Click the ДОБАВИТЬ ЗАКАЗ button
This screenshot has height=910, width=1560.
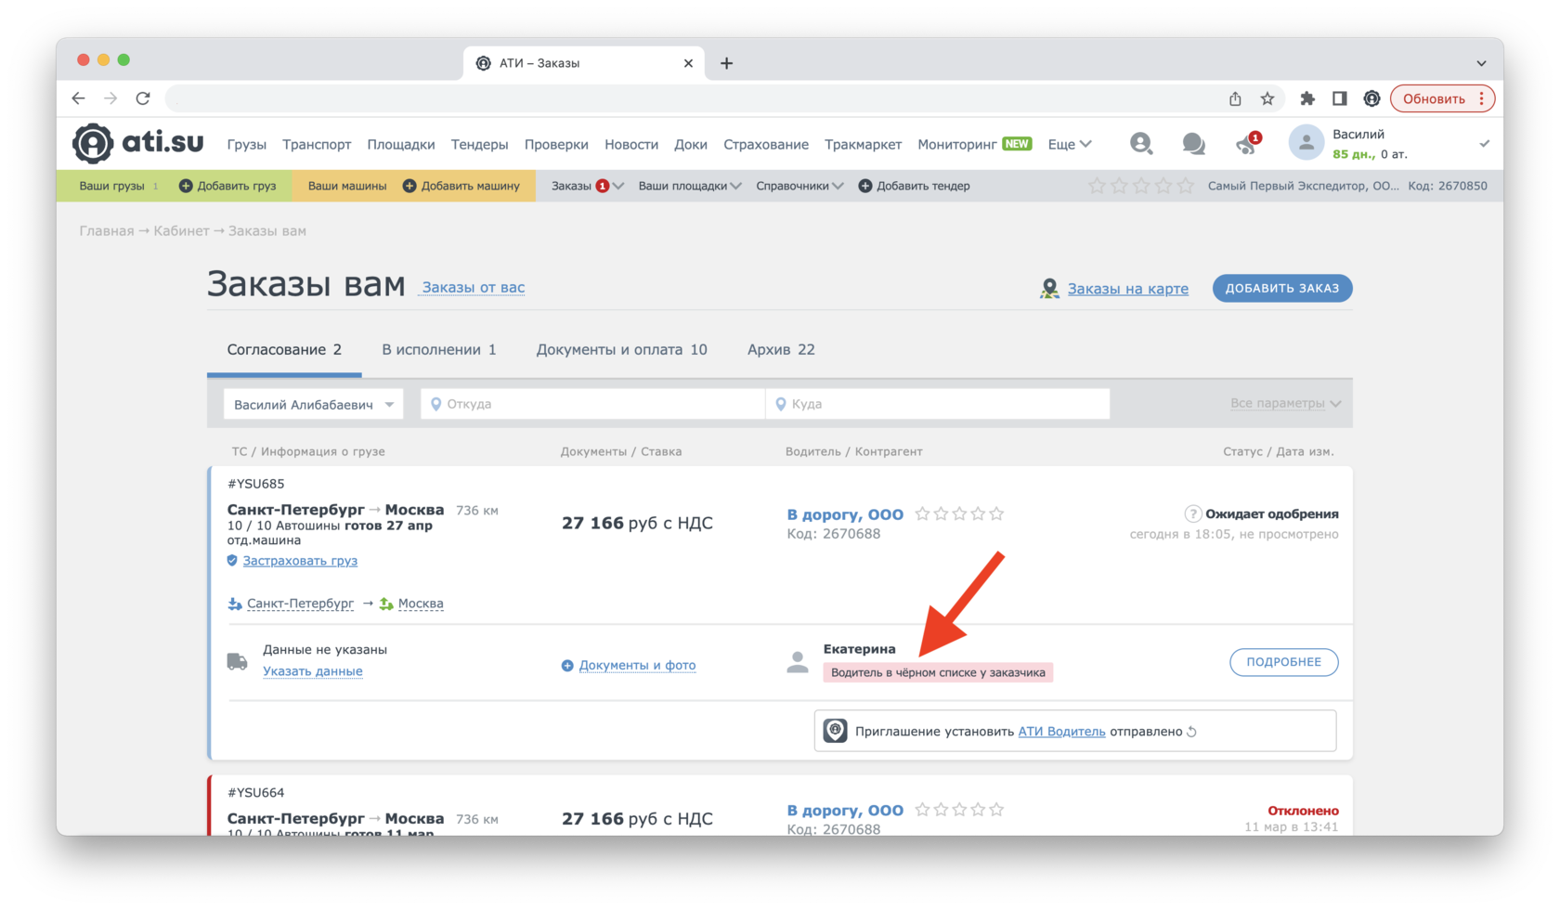[1282, 289]
